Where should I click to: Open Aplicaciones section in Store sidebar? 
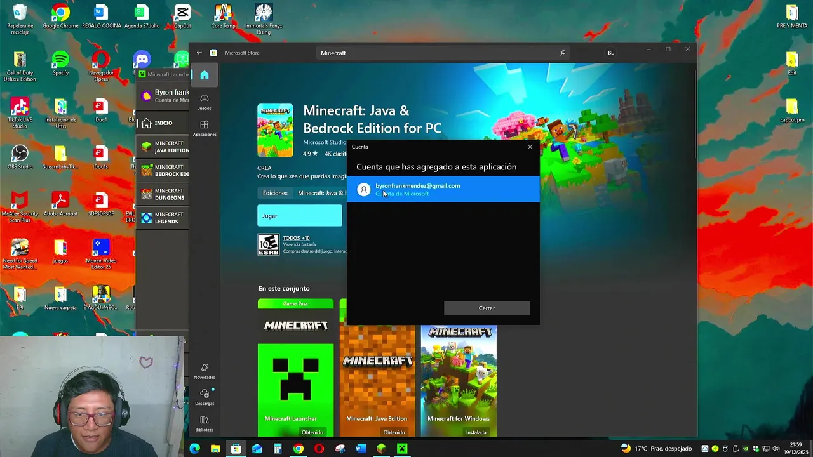pyautogui.click(x=205, y=128)
